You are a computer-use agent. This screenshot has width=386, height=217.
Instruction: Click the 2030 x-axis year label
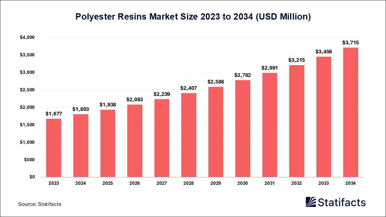click(243, 183)
